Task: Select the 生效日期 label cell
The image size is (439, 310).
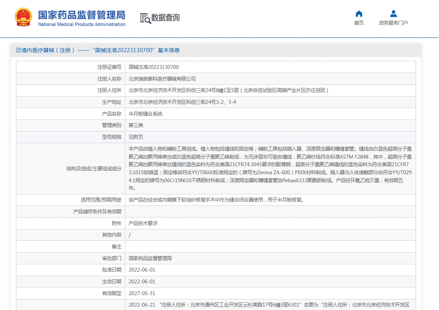Action: pos(70,281)
